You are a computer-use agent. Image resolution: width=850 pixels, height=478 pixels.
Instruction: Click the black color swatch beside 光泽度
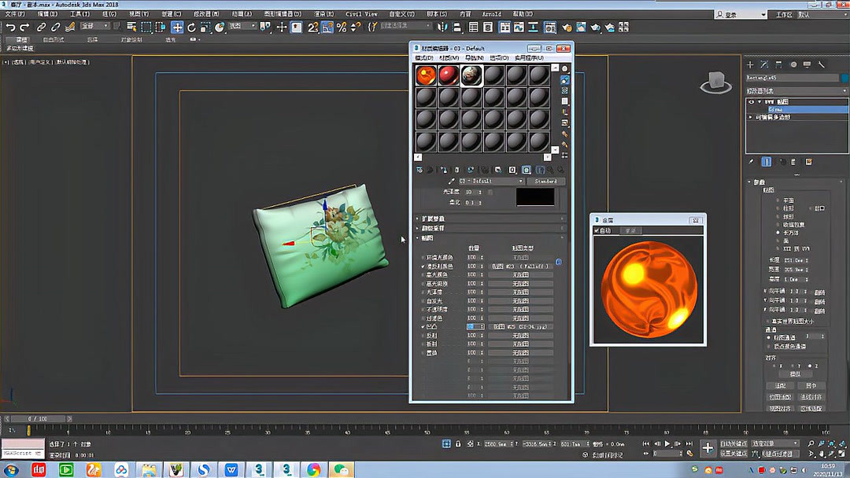535,197
